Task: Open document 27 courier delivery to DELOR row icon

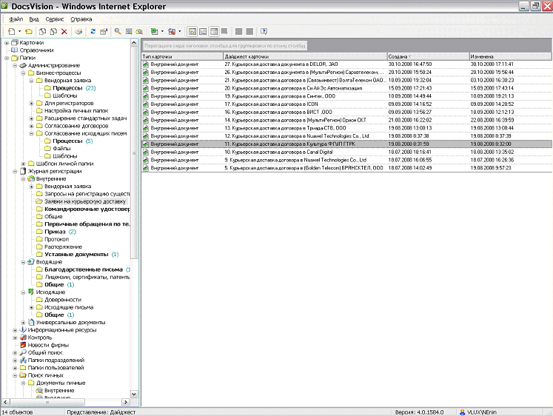Action: (146, 64)
